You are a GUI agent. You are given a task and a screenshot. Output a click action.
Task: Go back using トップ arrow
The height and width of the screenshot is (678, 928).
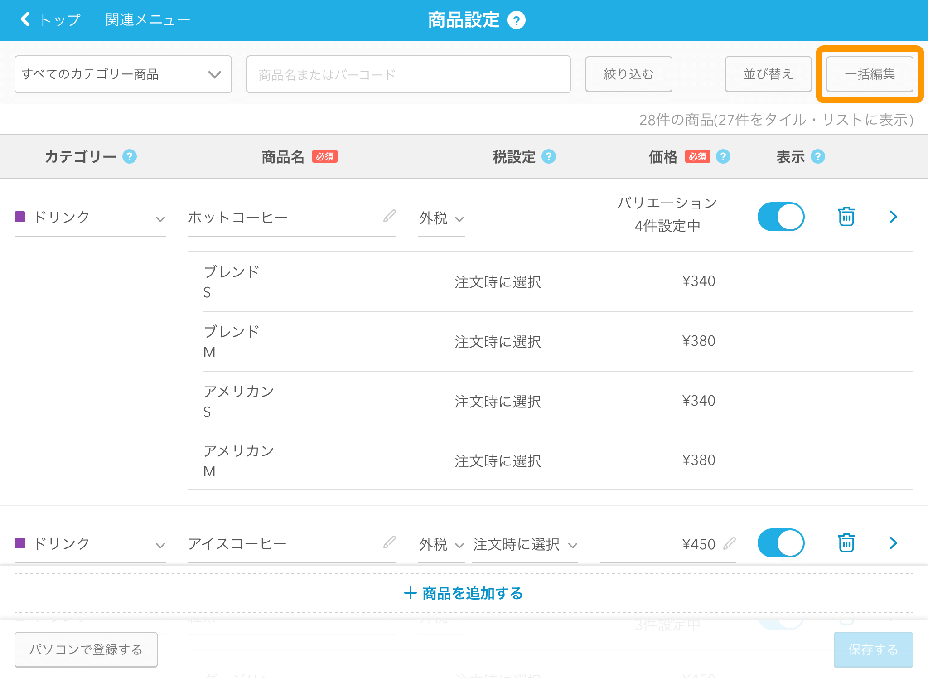pyautogui.click(x=25, y=19)
